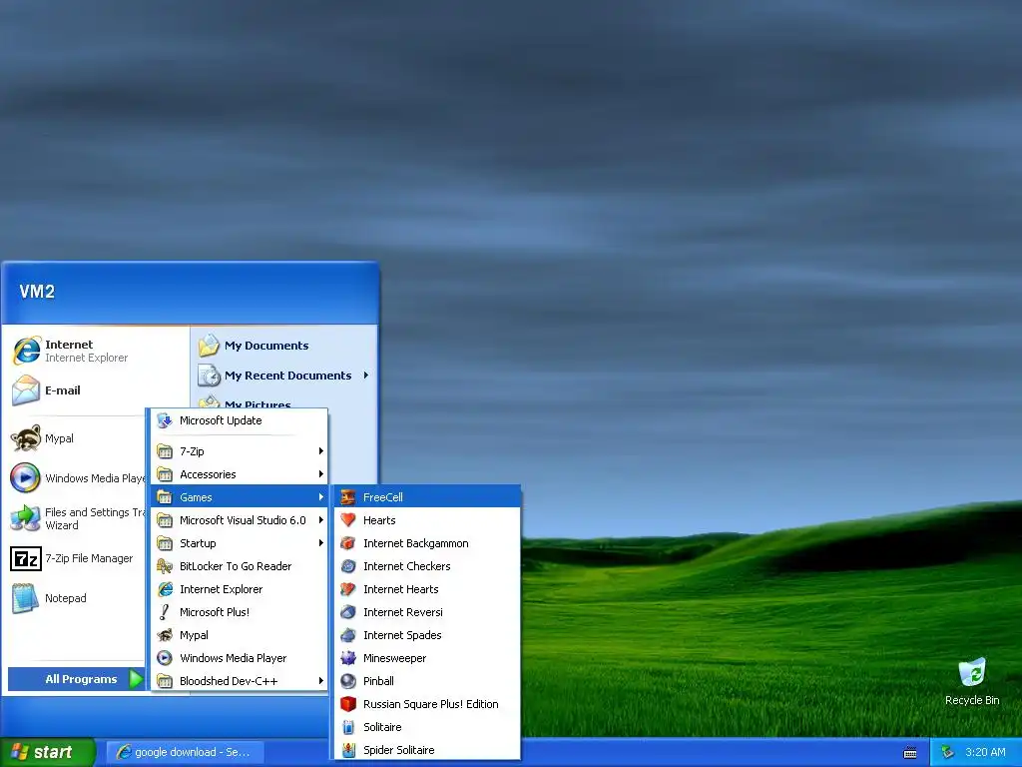Click the Minesweeper mine icon

[x=348, y=658]
